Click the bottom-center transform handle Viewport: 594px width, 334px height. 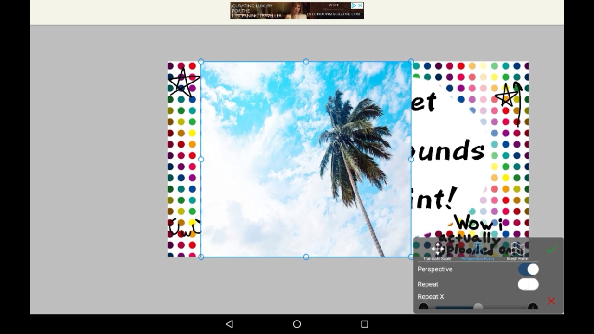306,257
